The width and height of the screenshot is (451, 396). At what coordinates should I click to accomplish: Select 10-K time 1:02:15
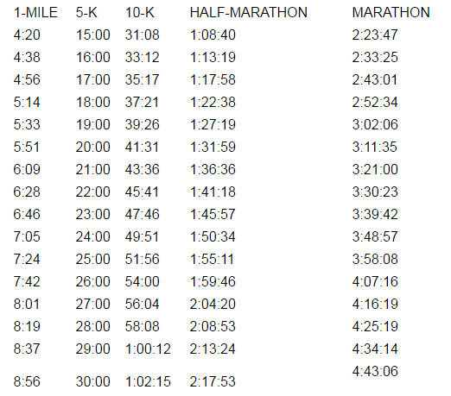tap(148, 382)
